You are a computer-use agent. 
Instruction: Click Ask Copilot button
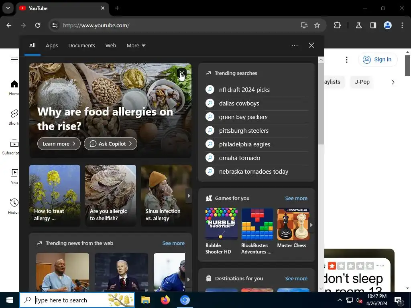111,144
